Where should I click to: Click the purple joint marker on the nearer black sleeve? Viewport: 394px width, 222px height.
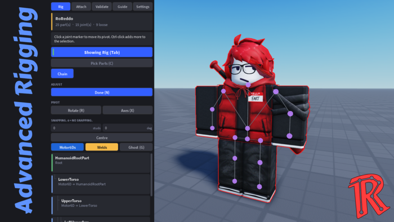coord(290,114)
